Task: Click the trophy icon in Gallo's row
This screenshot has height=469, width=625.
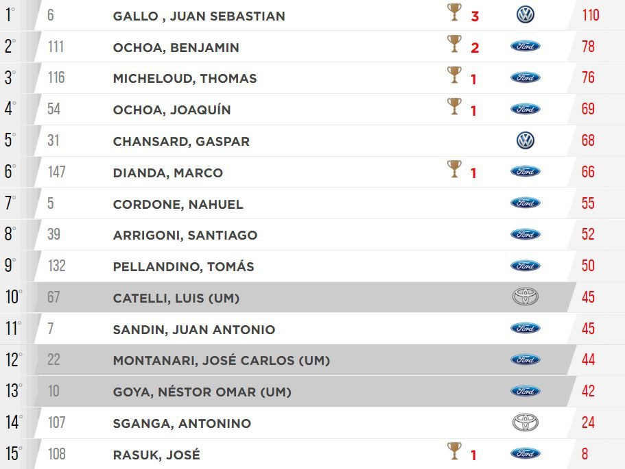Action: pos(454,12)
